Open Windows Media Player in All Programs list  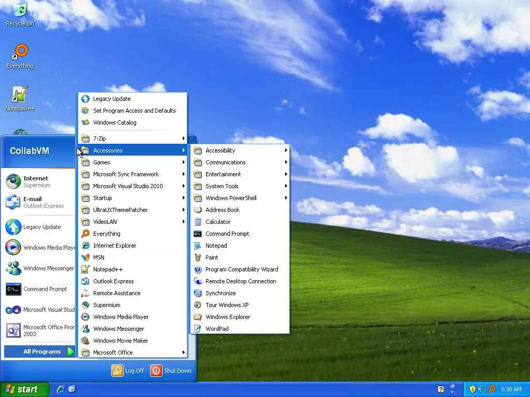pyautogui.click(x=132, y=317)
